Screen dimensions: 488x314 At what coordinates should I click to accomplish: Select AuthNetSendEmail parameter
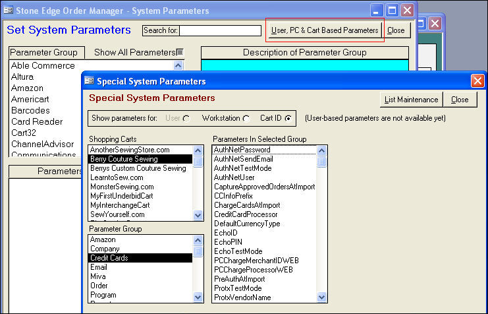tap(265, 159)
